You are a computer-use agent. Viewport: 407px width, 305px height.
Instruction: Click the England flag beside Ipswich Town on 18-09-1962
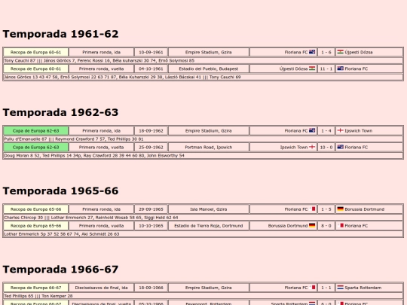coord(340,130)
